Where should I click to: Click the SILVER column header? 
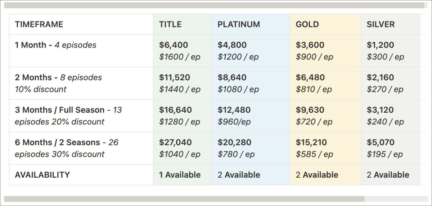click(381, 24)
